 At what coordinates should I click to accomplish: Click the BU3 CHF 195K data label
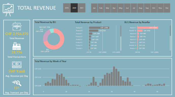click(x=45, y=27)
